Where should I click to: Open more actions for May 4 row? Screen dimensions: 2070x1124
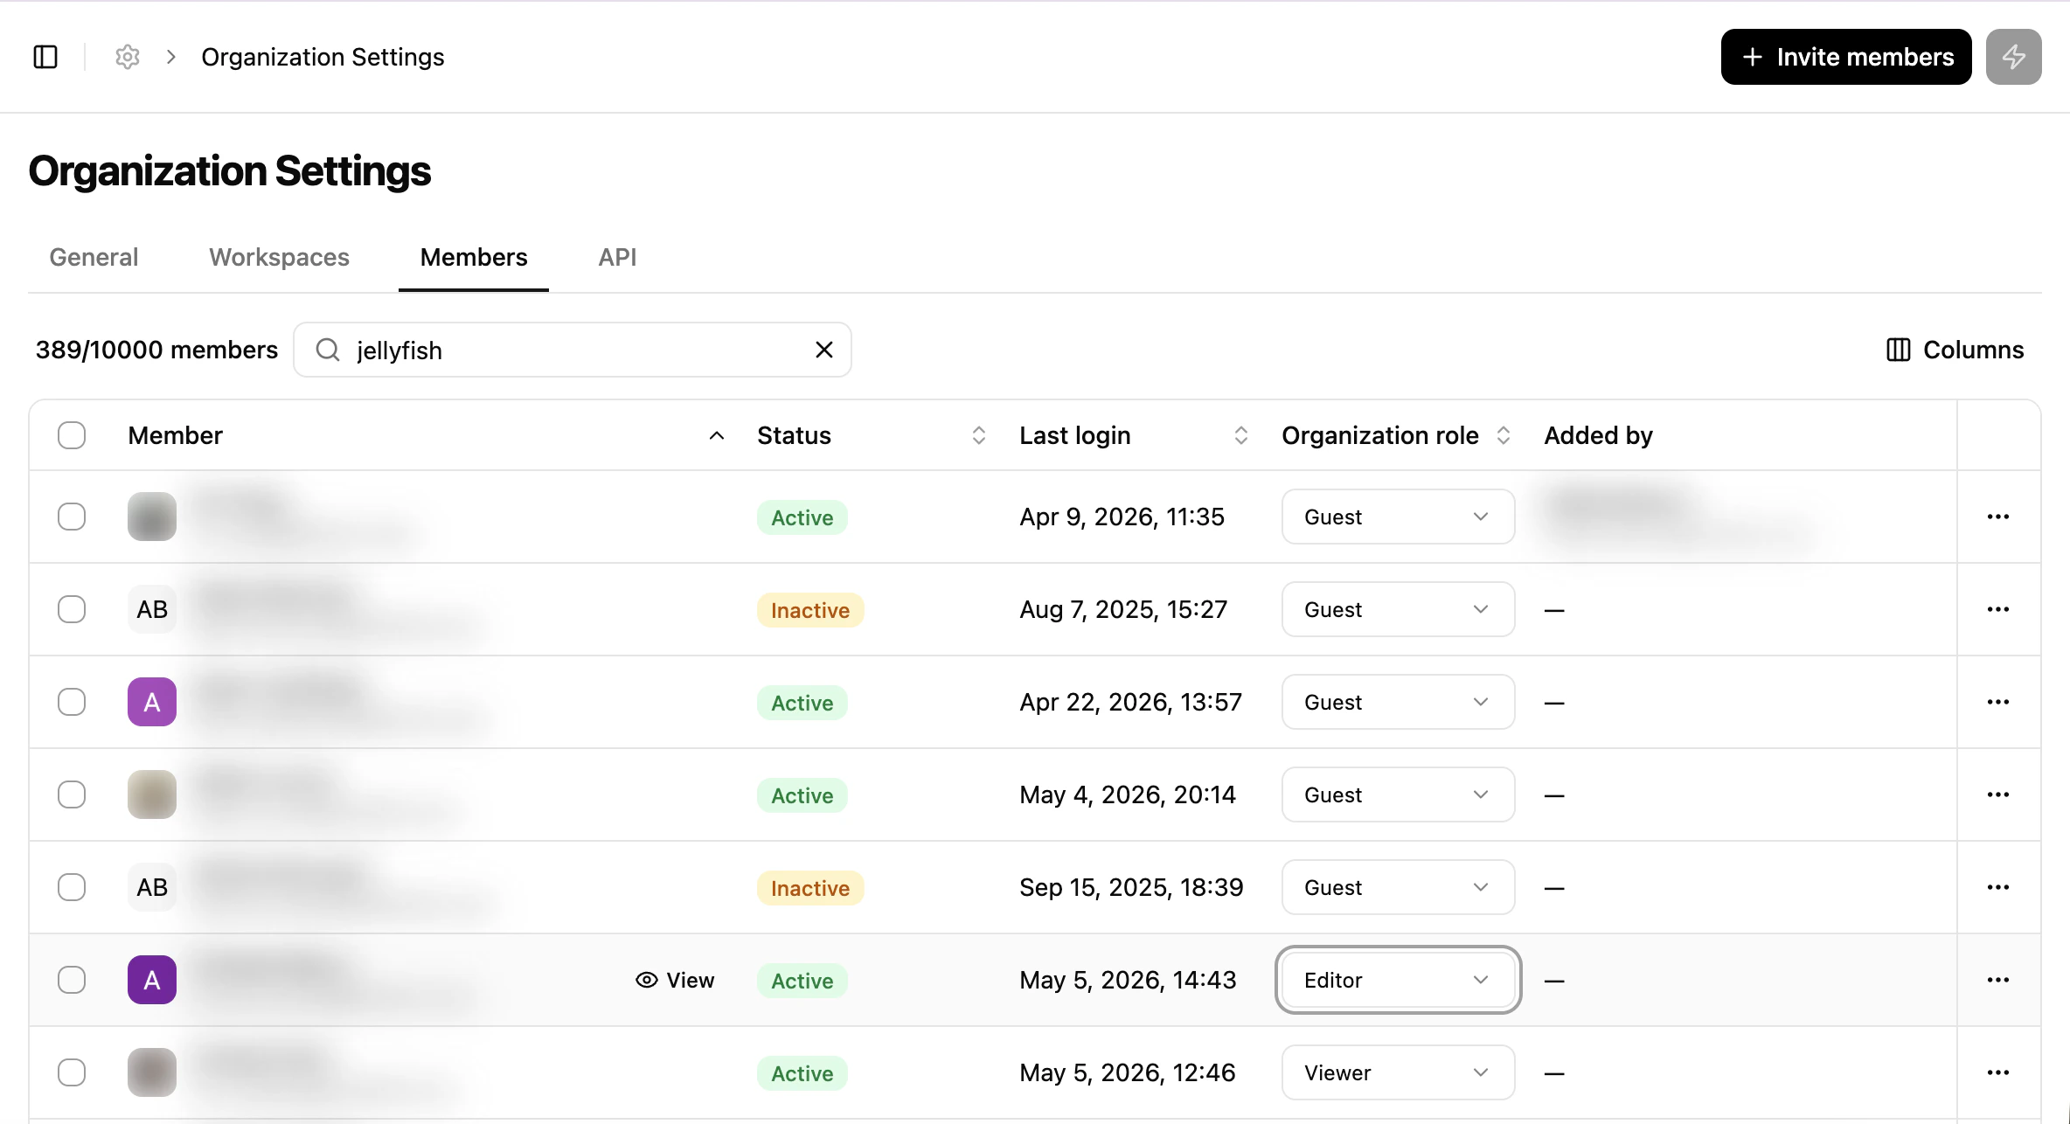point(1998,794)
